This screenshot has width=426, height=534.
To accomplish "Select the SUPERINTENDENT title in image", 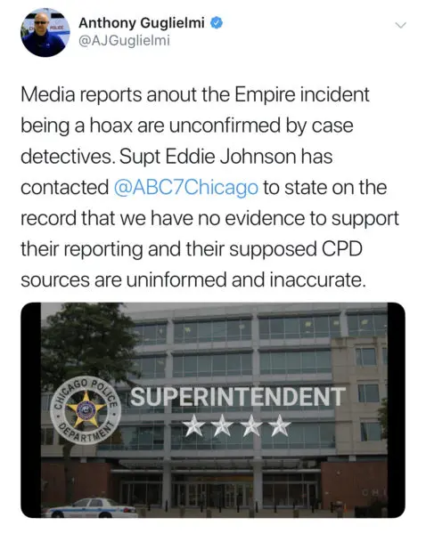I will [238, 396].
